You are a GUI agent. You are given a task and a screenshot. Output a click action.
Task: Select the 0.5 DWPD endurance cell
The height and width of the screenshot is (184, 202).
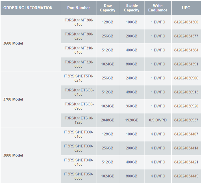[x=158, y=120]
